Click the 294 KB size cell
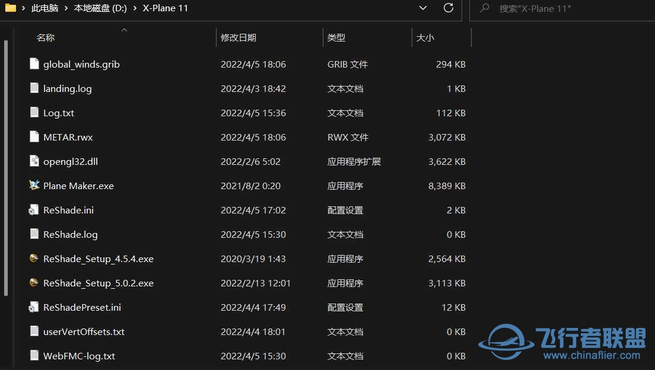The image size is (655, 370). [451, 64]
